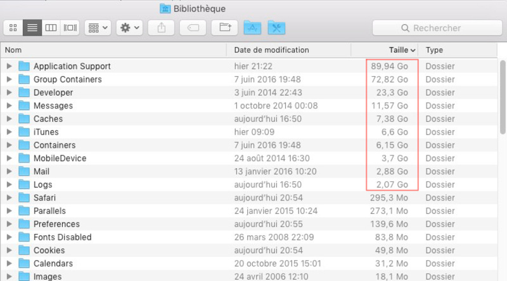Viewport: 507px width, 281px height.
Task: Click the edit tags button
Action: [x=193, y=28]
